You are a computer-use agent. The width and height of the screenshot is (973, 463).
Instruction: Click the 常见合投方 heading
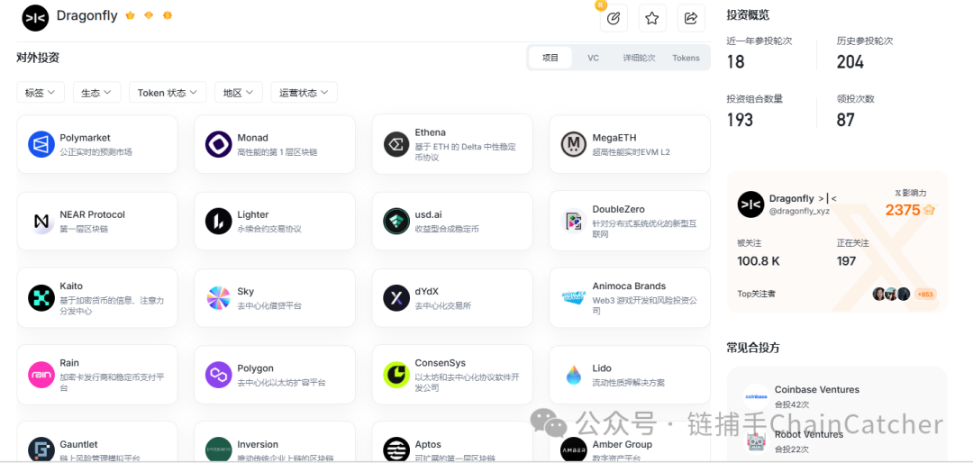coord(753,348)
